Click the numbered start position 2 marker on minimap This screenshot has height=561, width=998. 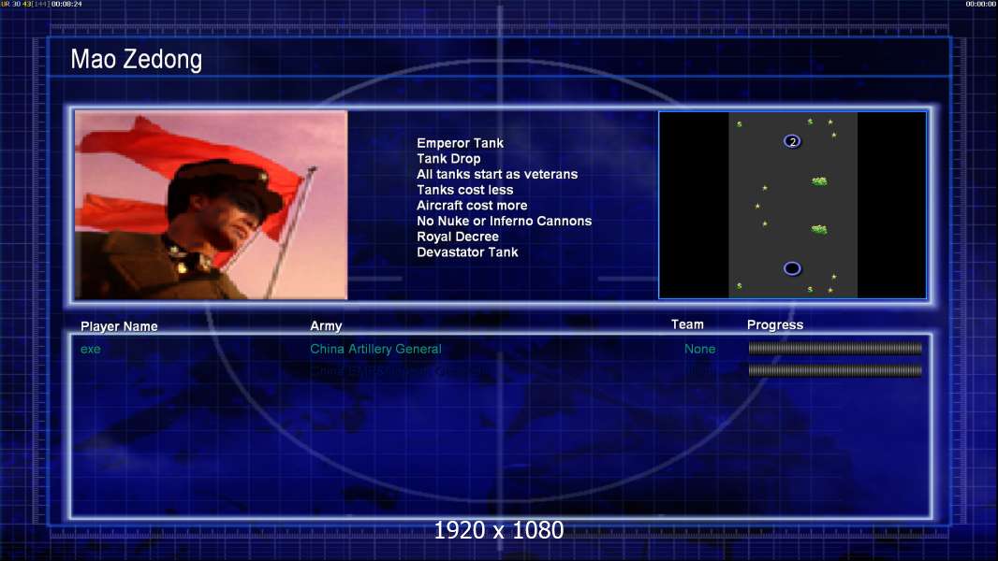(x=792, y=141)
